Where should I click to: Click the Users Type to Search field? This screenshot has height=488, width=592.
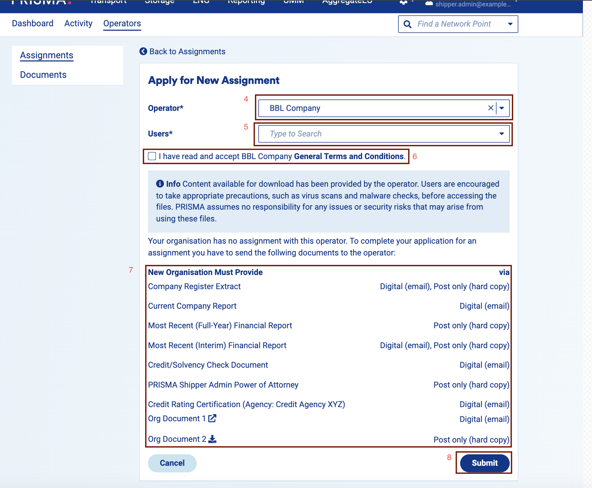[384, 134]
